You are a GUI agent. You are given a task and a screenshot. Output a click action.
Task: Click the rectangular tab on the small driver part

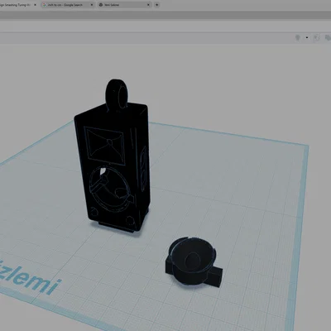coord(216,276)
